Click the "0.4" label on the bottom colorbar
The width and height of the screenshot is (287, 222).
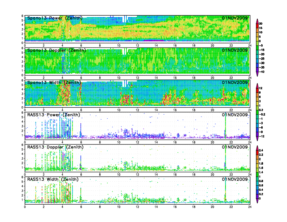(261, 190)
